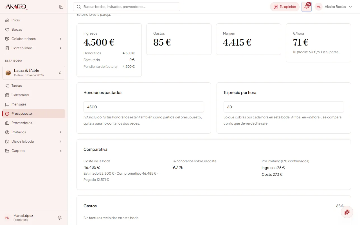Open Proveedores from the sidebar

(34, 123)
